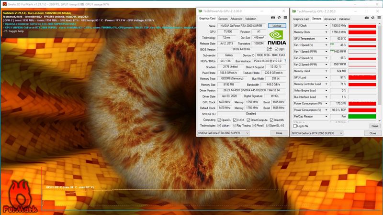Viewport: 383px width, 215px height.
Task: Switch to Validation tab in the Sensors window
Action: [344, 19]
